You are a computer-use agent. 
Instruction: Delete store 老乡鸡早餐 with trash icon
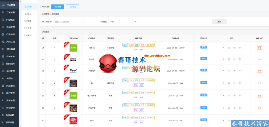click(x=240, y=95)
